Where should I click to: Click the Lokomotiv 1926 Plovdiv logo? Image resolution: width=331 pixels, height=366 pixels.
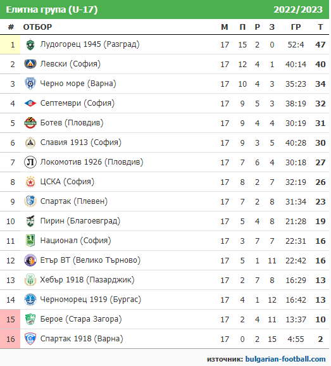pyautogui.click(x=30, y=162)
